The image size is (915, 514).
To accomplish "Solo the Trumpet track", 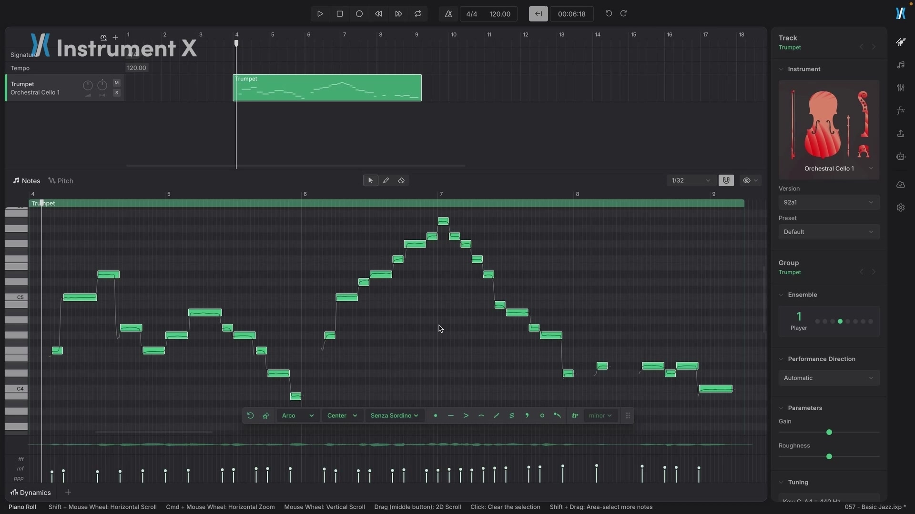I will pos(117,93).
